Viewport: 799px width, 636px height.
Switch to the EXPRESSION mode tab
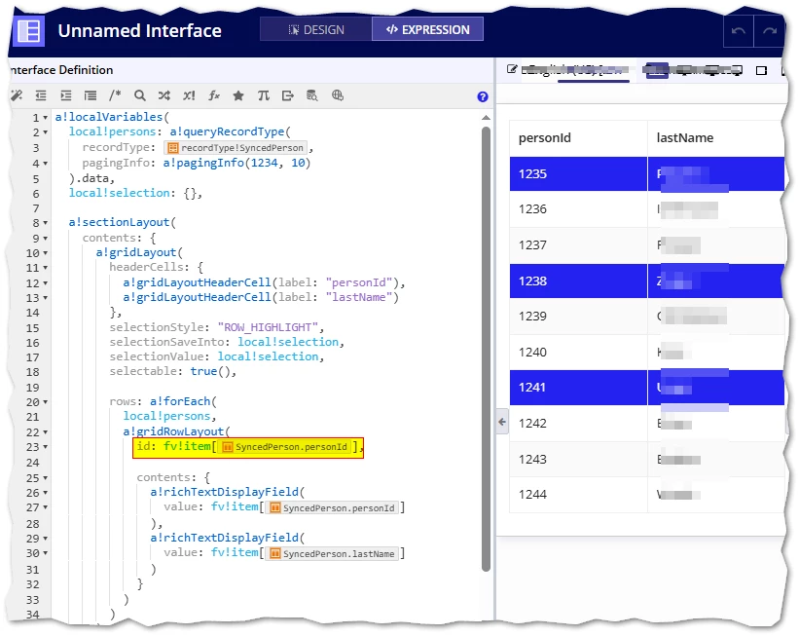click(x=427, y=29)
